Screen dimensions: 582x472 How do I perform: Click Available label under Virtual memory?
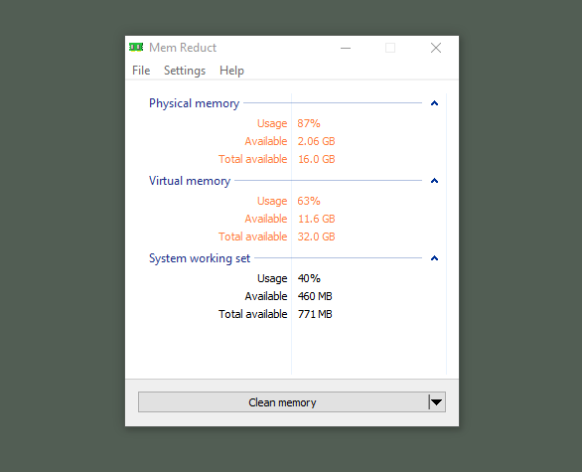pyautogui.click(x=266, y=219)
